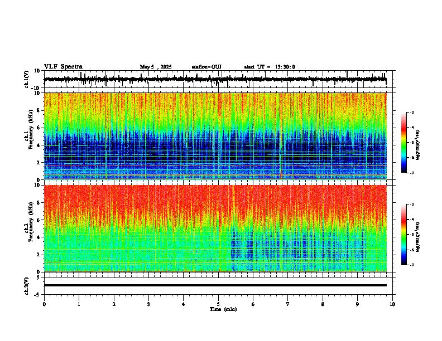Click the time axis tick label "5"

tap(218, 304)
